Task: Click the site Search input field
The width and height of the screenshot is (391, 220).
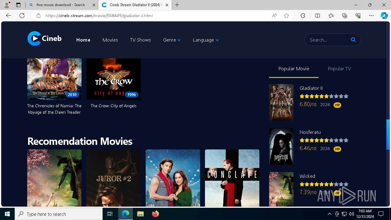Action: pos(328,40)
